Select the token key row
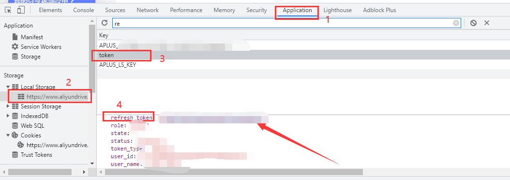Screen dimensions: 510x180 [x=303, y=55]
